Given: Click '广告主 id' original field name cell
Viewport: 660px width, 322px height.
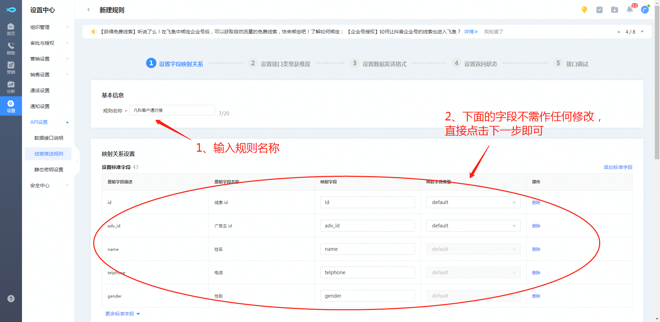Looking at the screenshot, I should click(x=223, y=226).
